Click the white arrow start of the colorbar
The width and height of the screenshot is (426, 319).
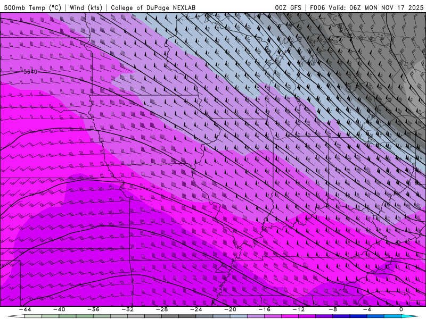(16, 316)
